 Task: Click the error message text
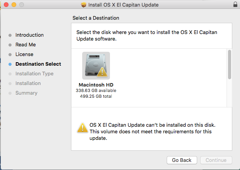(152, 131)
